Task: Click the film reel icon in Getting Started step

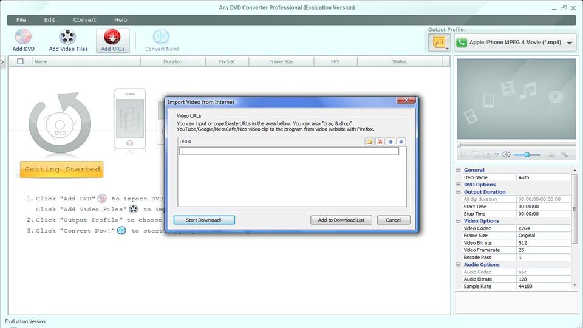Action: [x=134, y=209]
